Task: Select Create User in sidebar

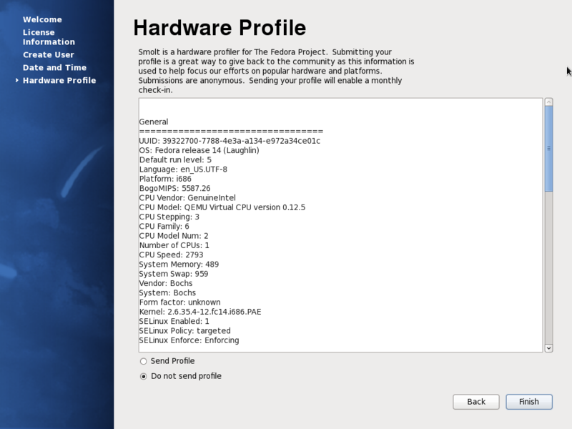Action: [x=49, y=55]
